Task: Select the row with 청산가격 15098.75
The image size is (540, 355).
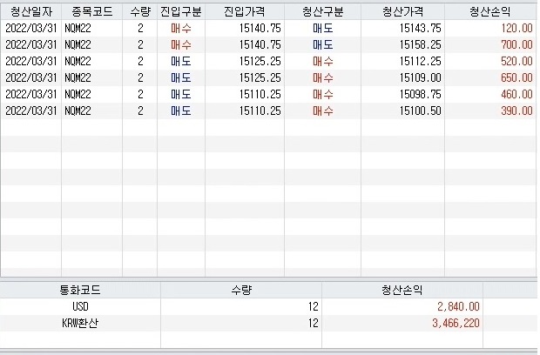Action: 268,94
